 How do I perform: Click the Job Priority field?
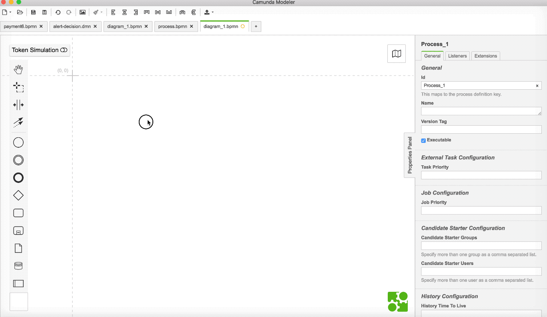pos(481,211)
